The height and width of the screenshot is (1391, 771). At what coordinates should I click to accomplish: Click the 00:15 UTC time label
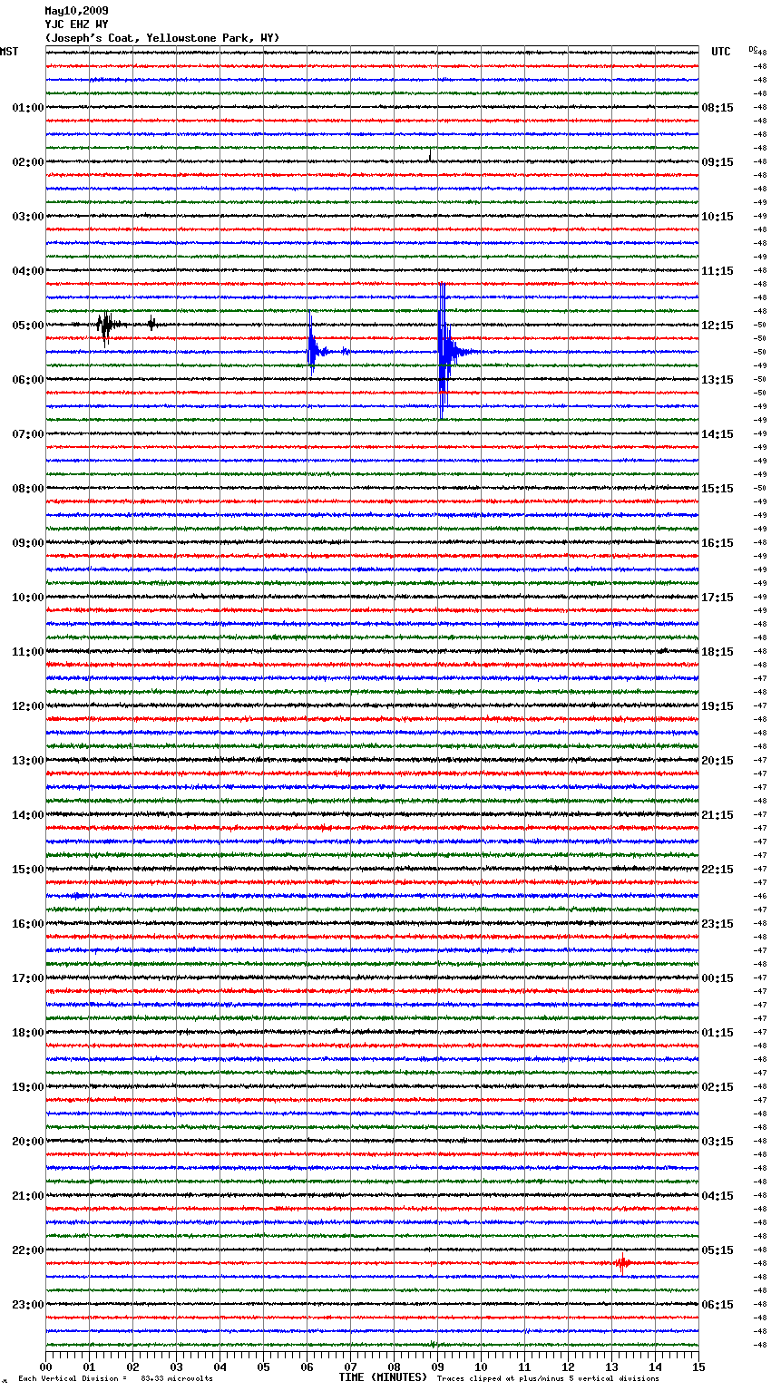click(x=717, y=978)
